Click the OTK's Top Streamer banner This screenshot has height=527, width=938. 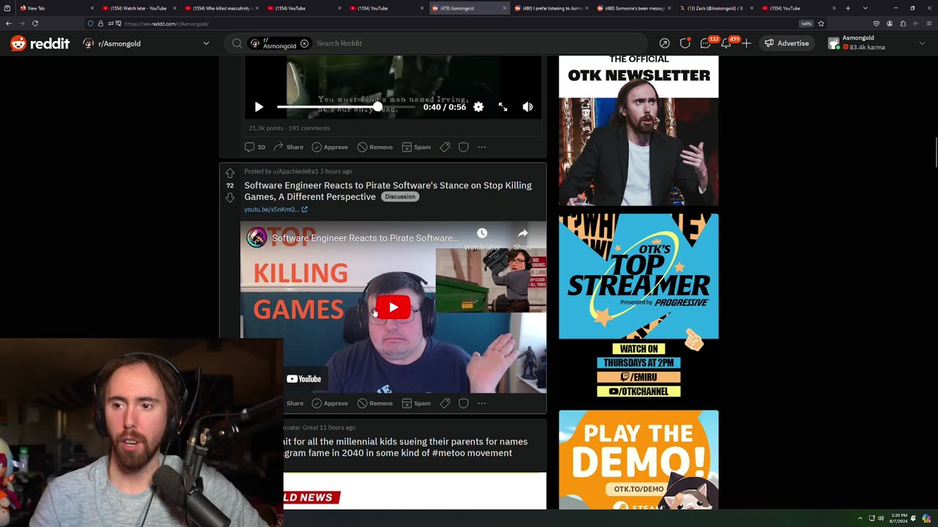pyautogui.click(x=638, y=306)
